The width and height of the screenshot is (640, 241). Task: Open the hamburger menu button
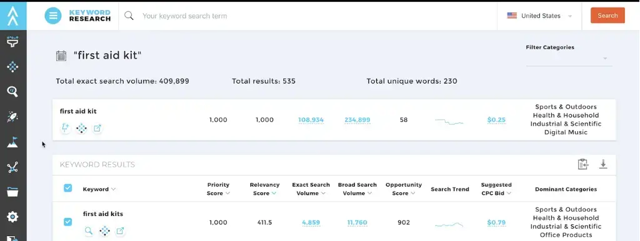click(x=53, y=16)
